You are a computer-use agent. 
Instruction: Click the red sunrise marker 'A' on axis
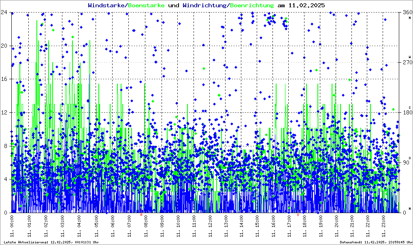pos(141,215)
